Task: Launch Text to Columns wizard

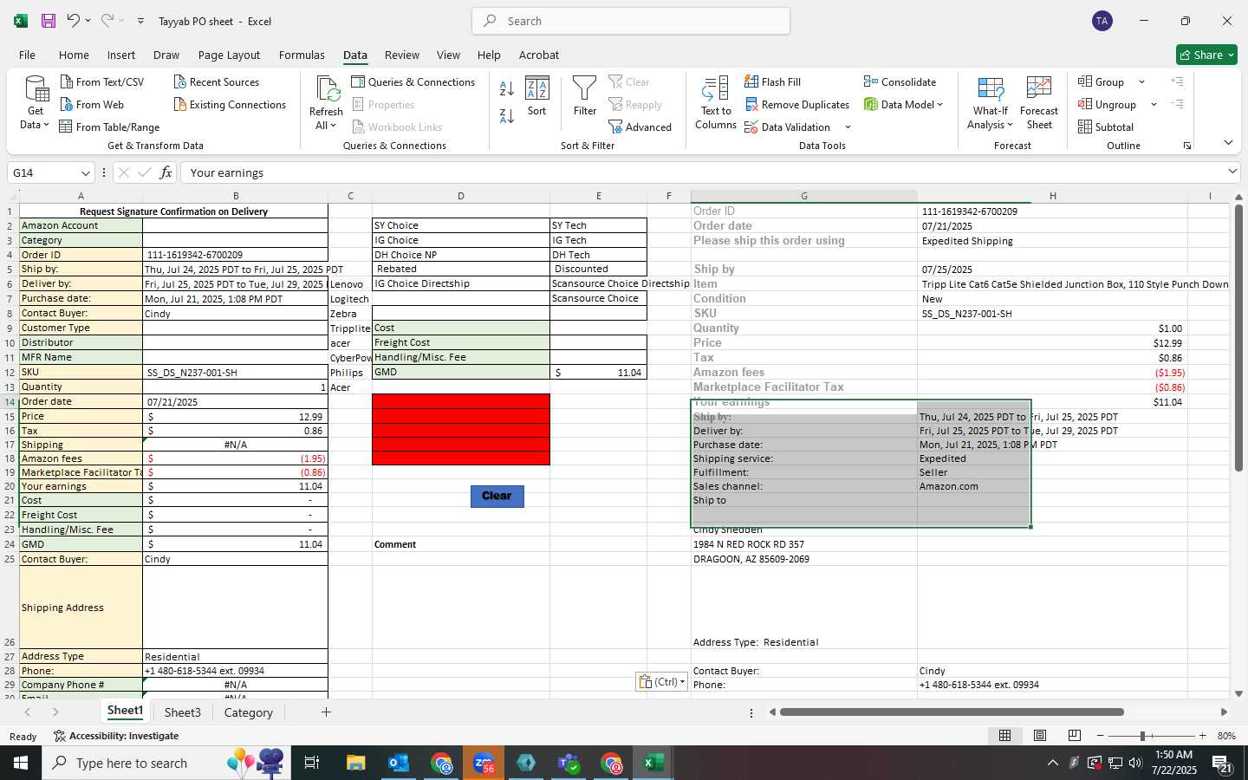Action: pos(716,102)
